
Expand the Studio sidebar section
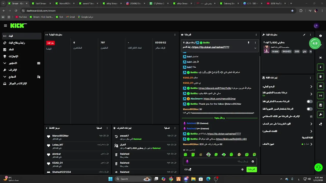pos(22,63)
